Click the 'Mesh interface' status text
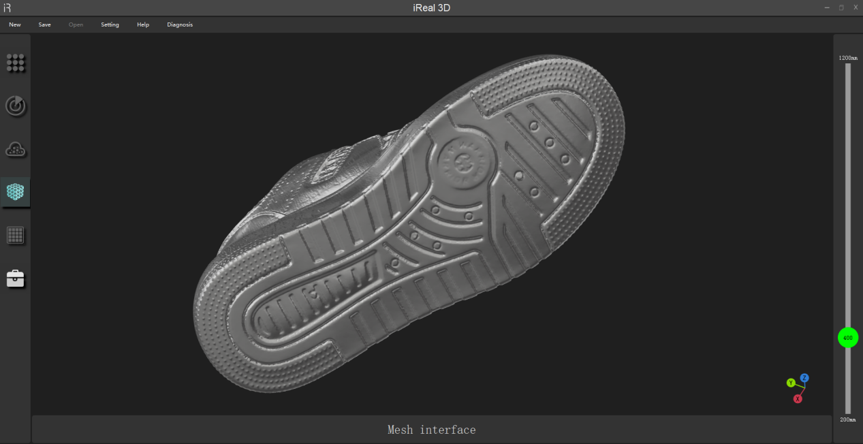Screen dimensions: 863x444 [x=432, y=430]
